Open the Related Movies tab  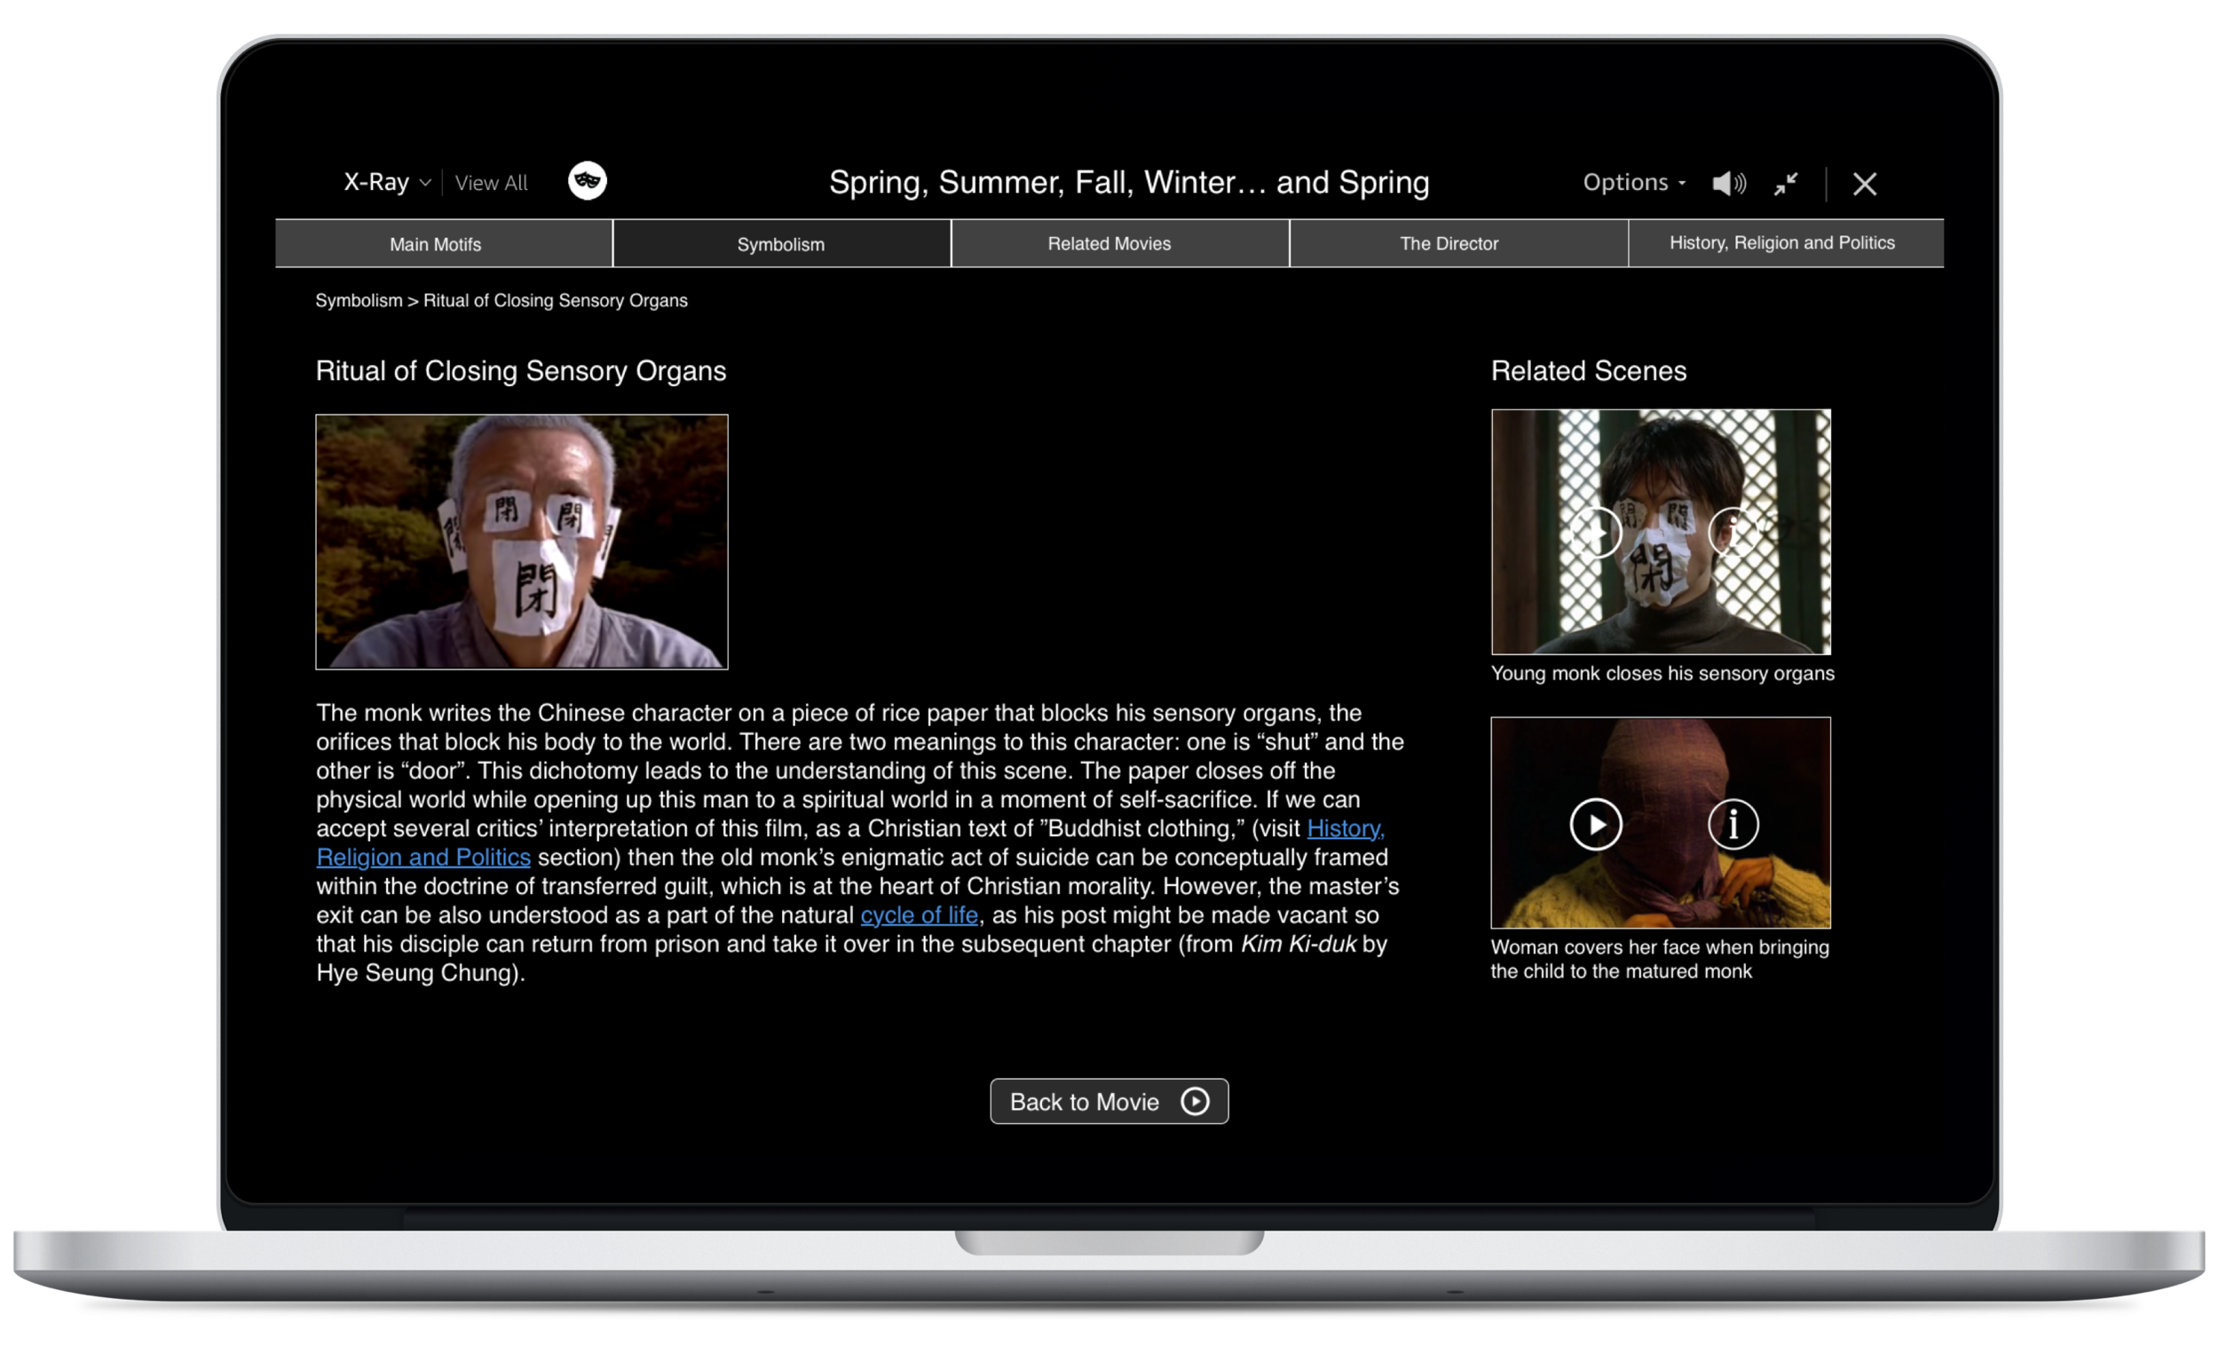click(x=1120, y=244)
